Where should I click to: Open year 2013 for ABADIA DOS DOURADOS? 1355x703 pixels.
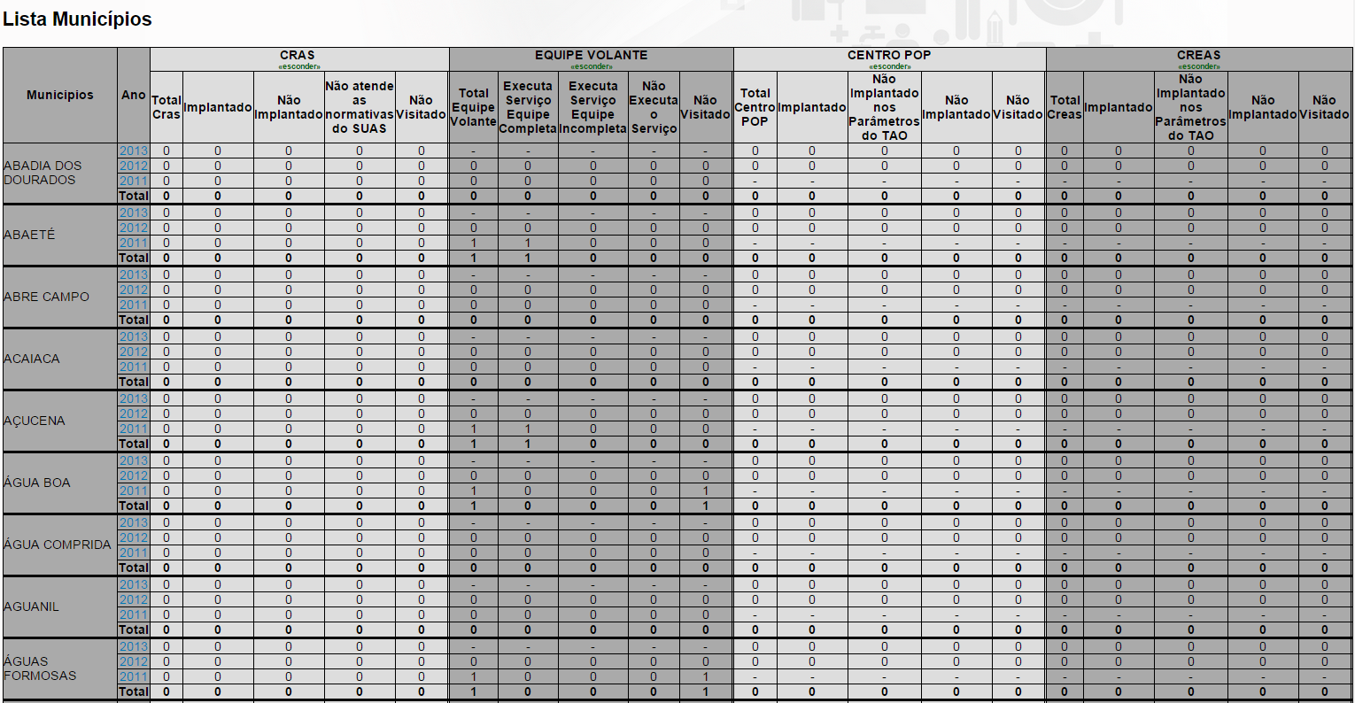134,151
